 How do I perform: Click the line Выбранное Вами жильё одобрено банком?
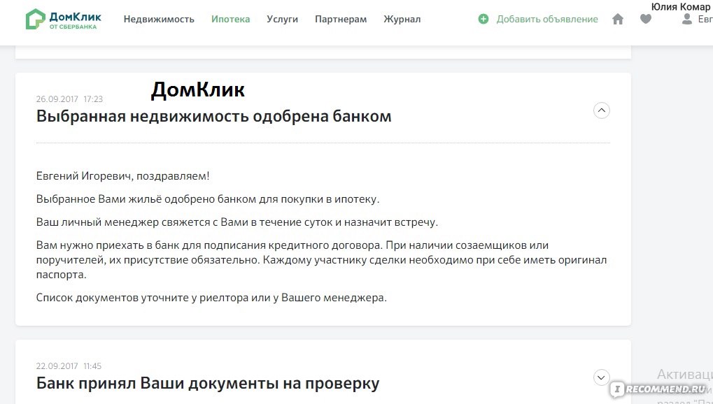(208, 199)
